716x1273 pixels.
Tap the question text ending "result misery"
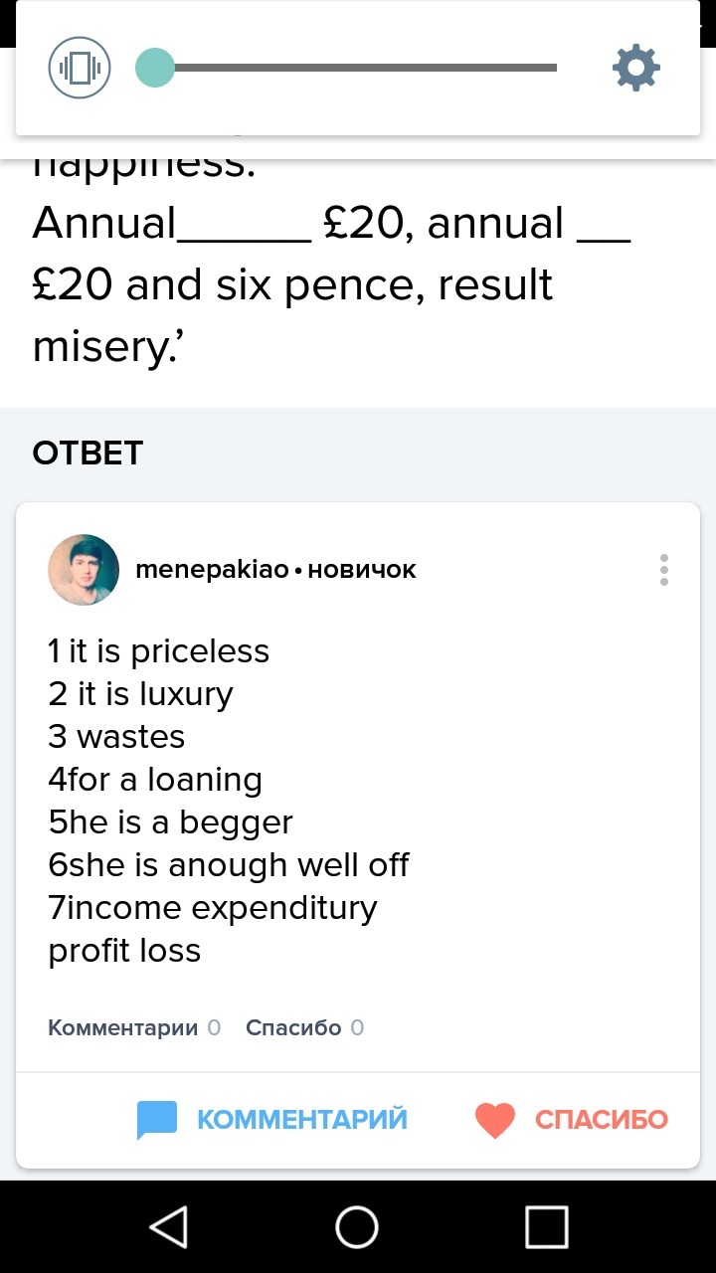292,285
